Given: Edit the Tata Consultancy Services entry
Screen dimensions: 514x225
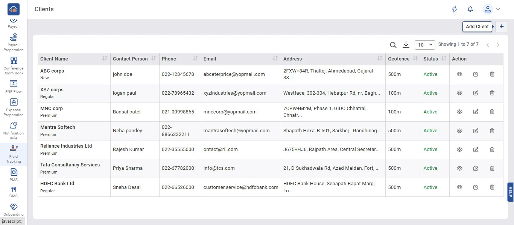Looking at the screenshot, I should [x=476, y=168].
